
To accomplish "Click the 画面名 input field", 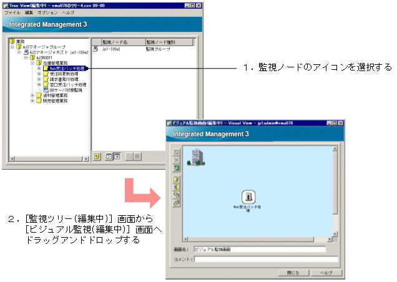I will pyautogui.click(x=260, y=250).
